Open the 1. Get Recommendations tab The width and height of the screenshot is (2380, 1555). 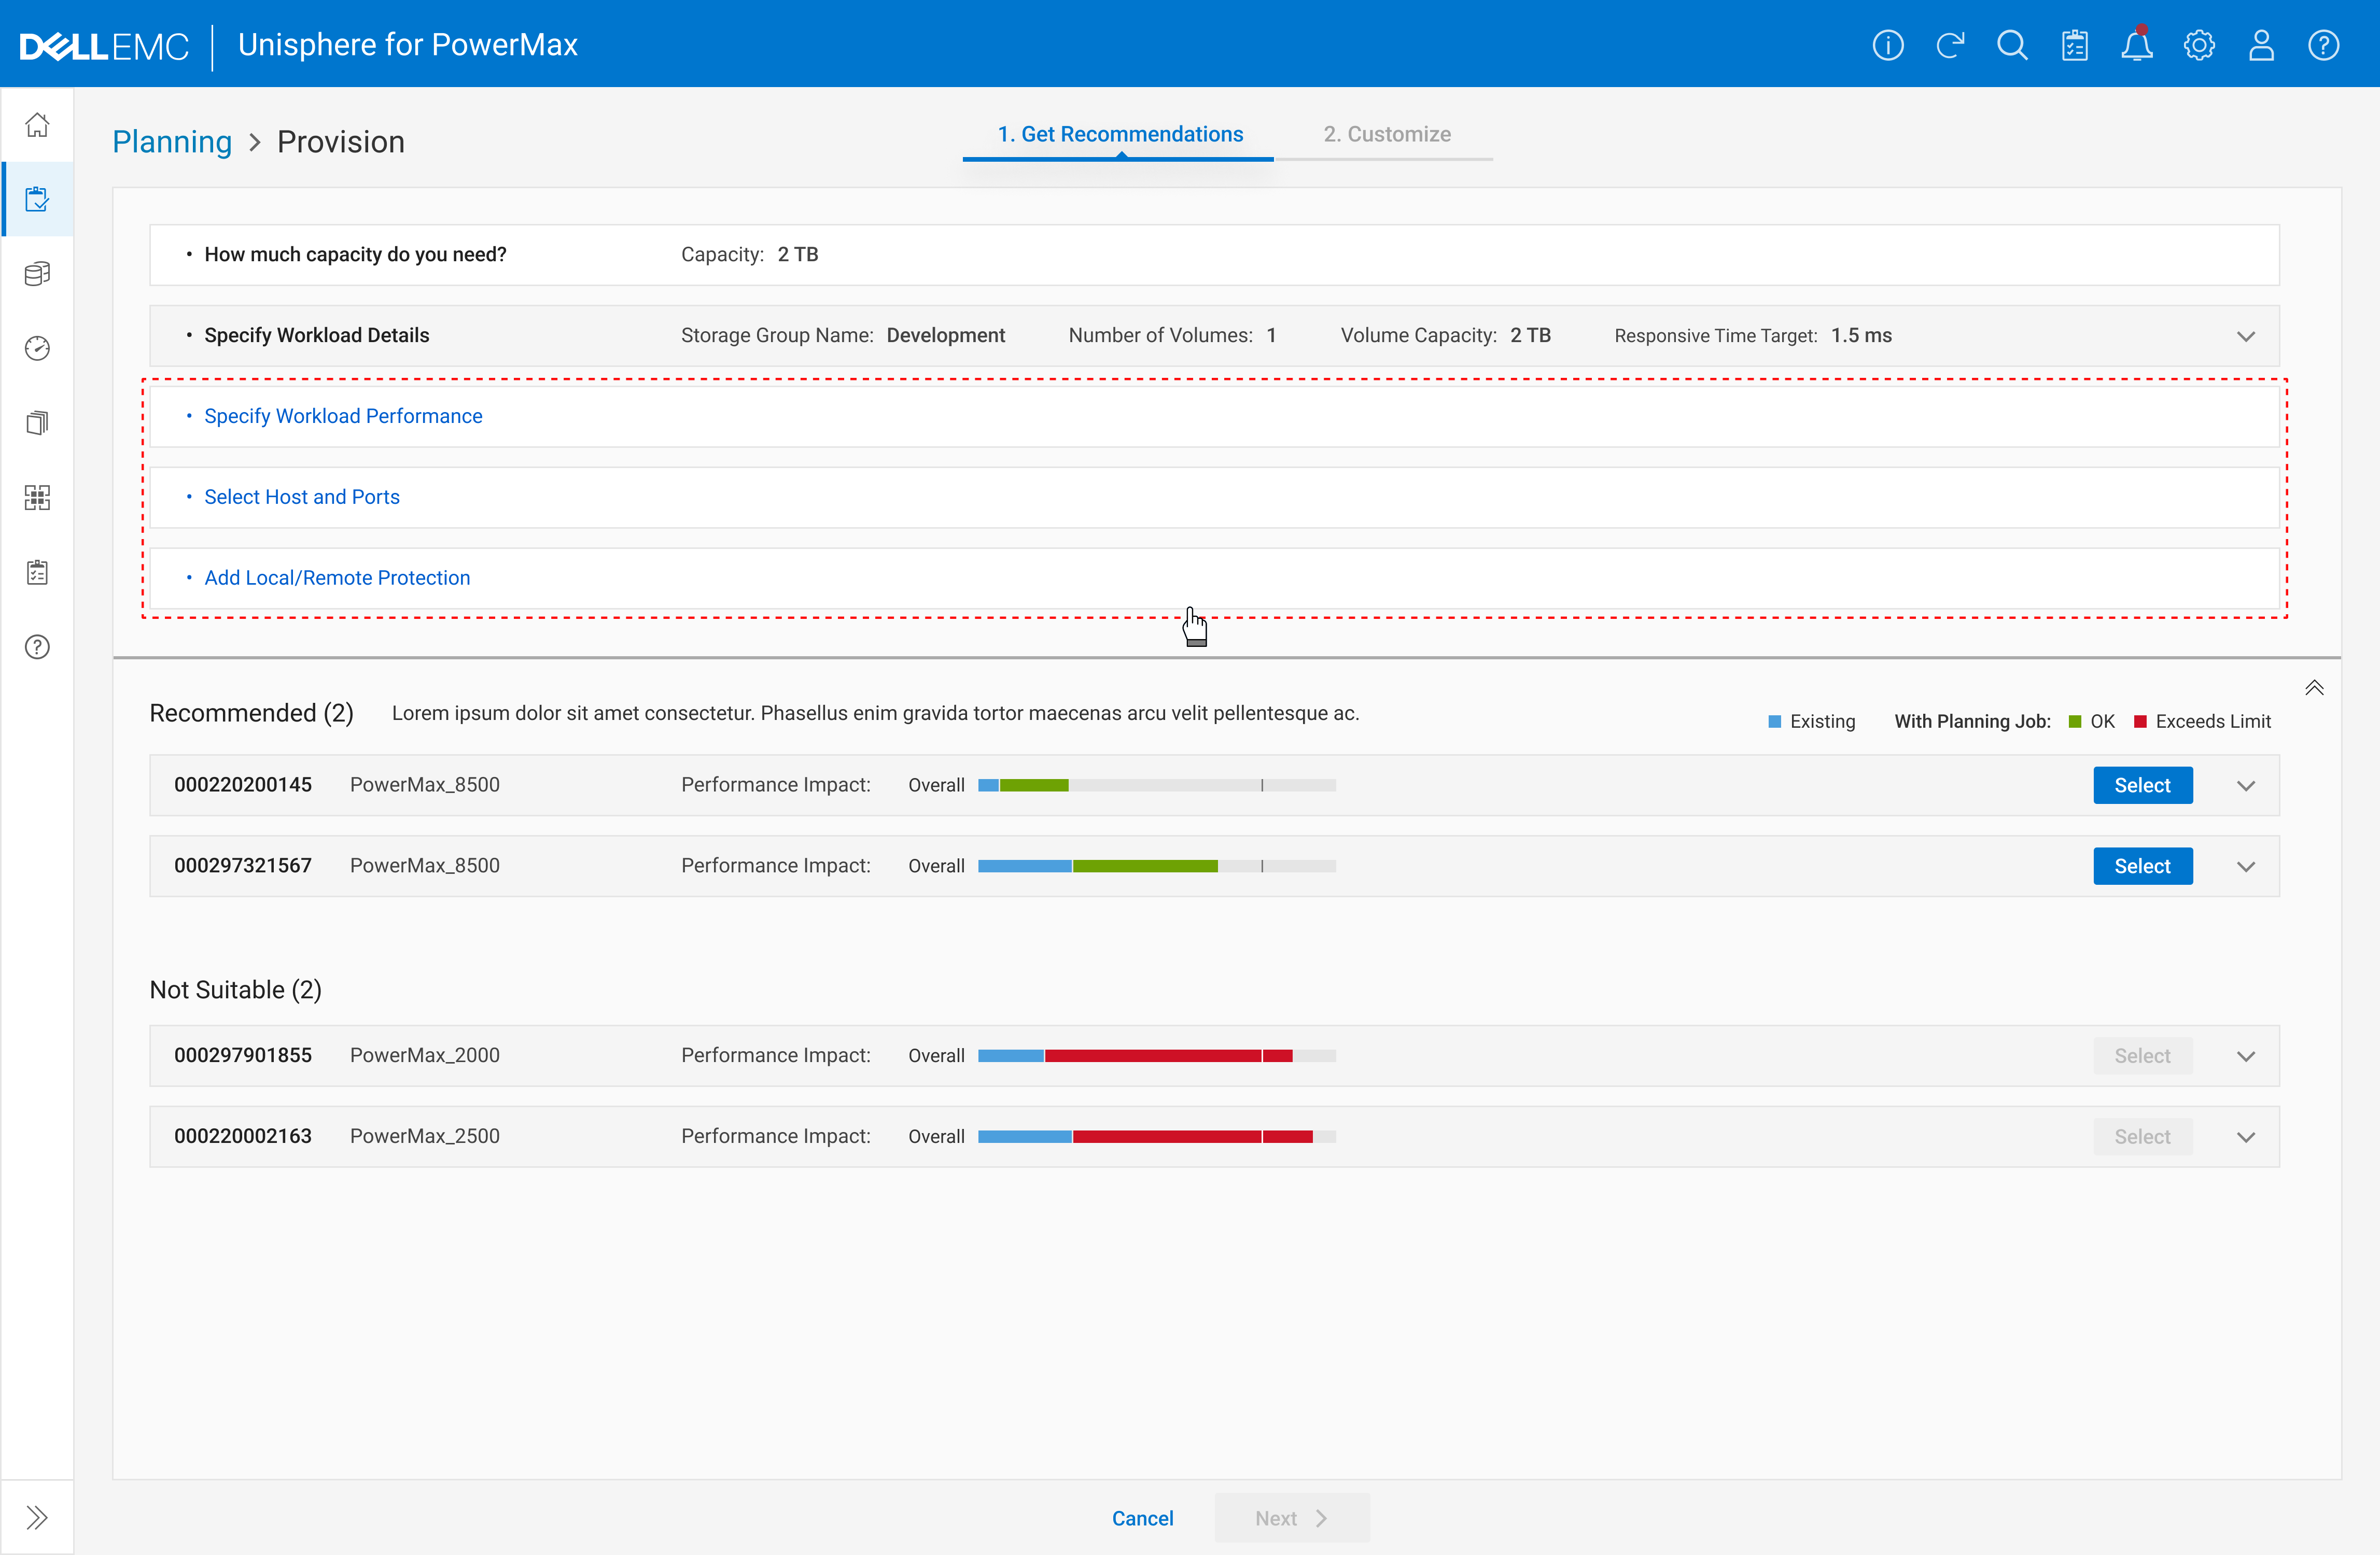pos(1120,134)
